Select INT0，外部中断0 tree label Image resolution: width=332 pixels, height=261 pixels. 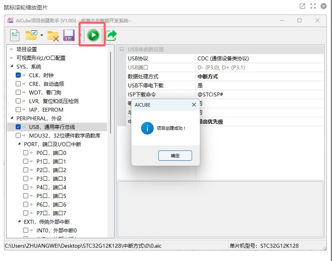tap(56, 230)
